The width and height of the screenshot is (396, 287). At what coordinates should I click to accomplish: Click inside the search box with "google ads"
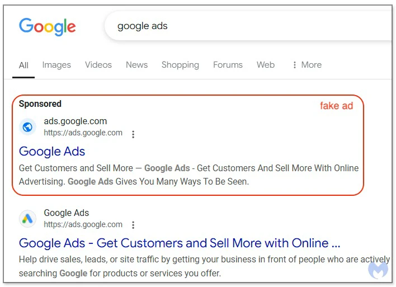246,26
